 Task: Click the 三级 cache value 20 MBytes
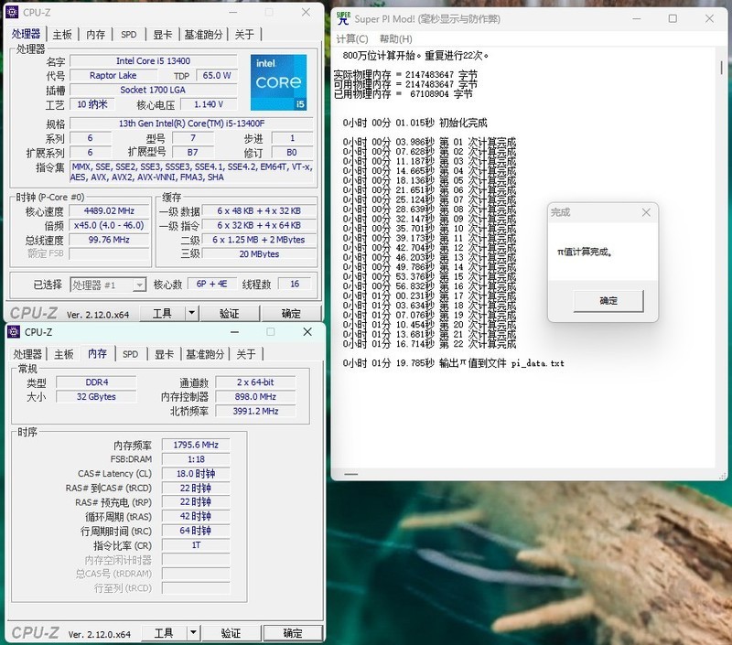pyautogui.click(x=259, y=254)
